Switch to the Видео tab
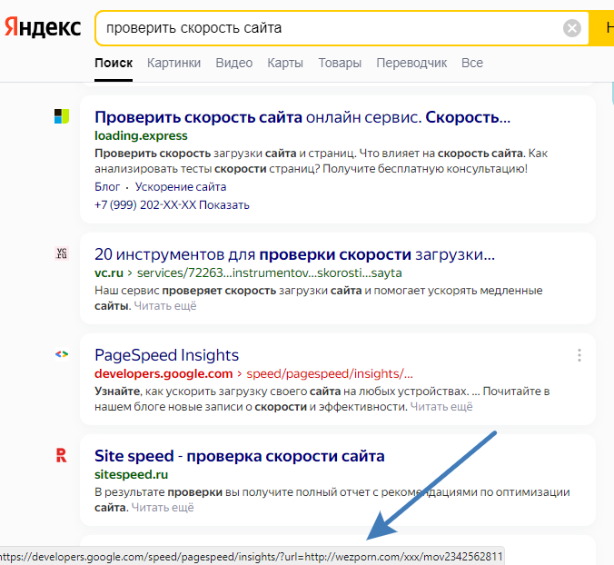This screenshot has width=614, height=565. point(234,63)
